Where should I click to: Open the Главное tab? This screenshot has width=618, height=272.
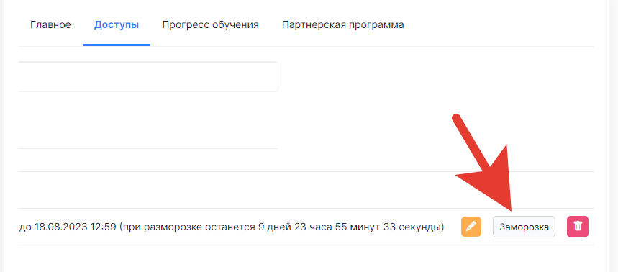50,25
